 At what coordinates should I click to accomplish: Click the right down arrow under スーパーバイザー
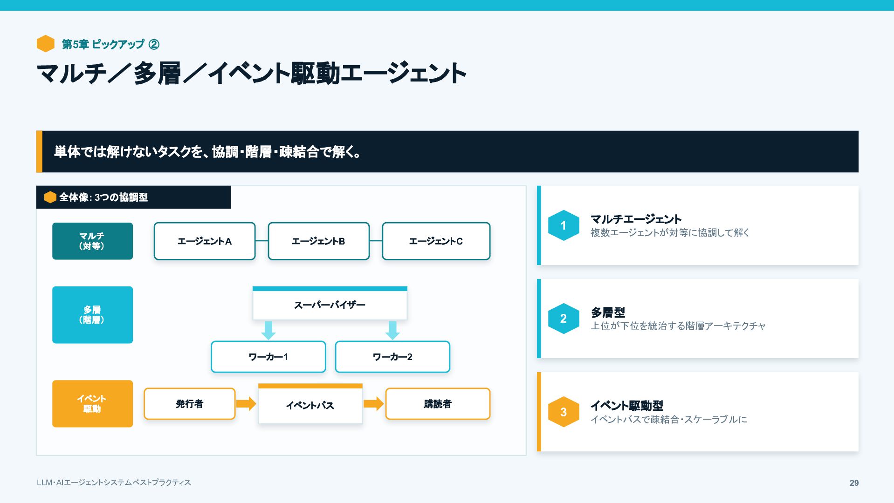pos(392,330)
